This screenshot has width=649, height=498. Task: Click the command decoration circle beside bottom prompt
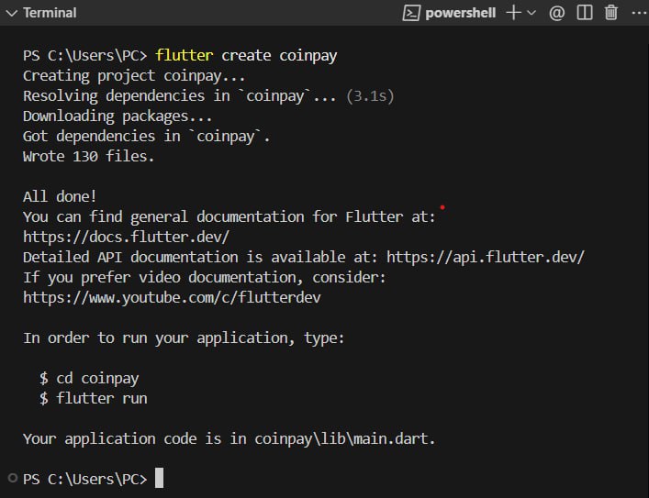pos(13,478)
